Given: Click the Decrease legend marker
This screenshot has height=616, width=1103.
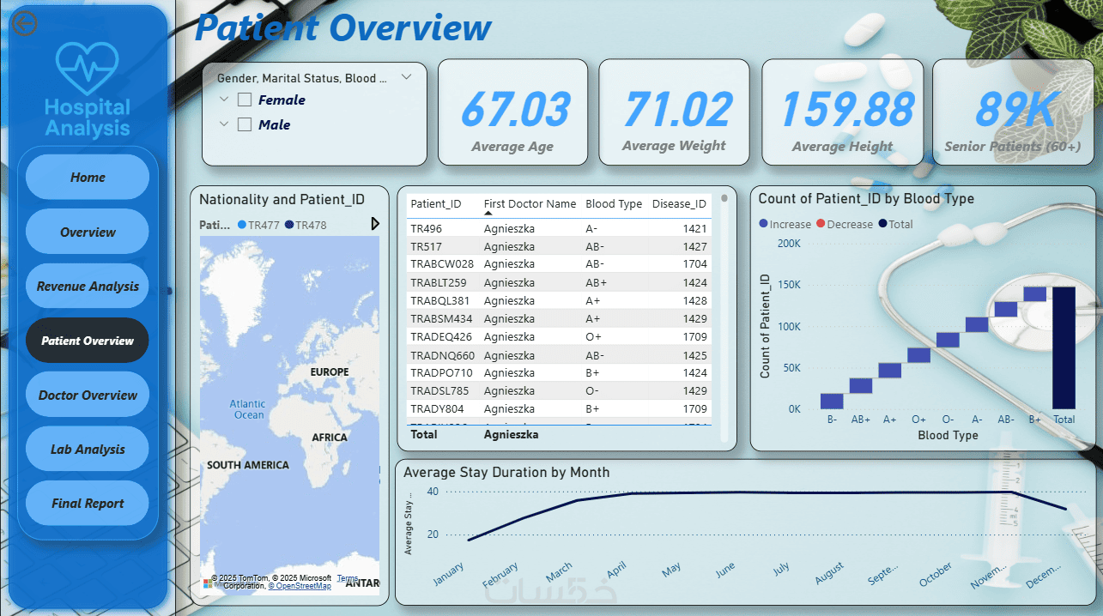Looking at the screenshot, I should (x=821, y=225).
